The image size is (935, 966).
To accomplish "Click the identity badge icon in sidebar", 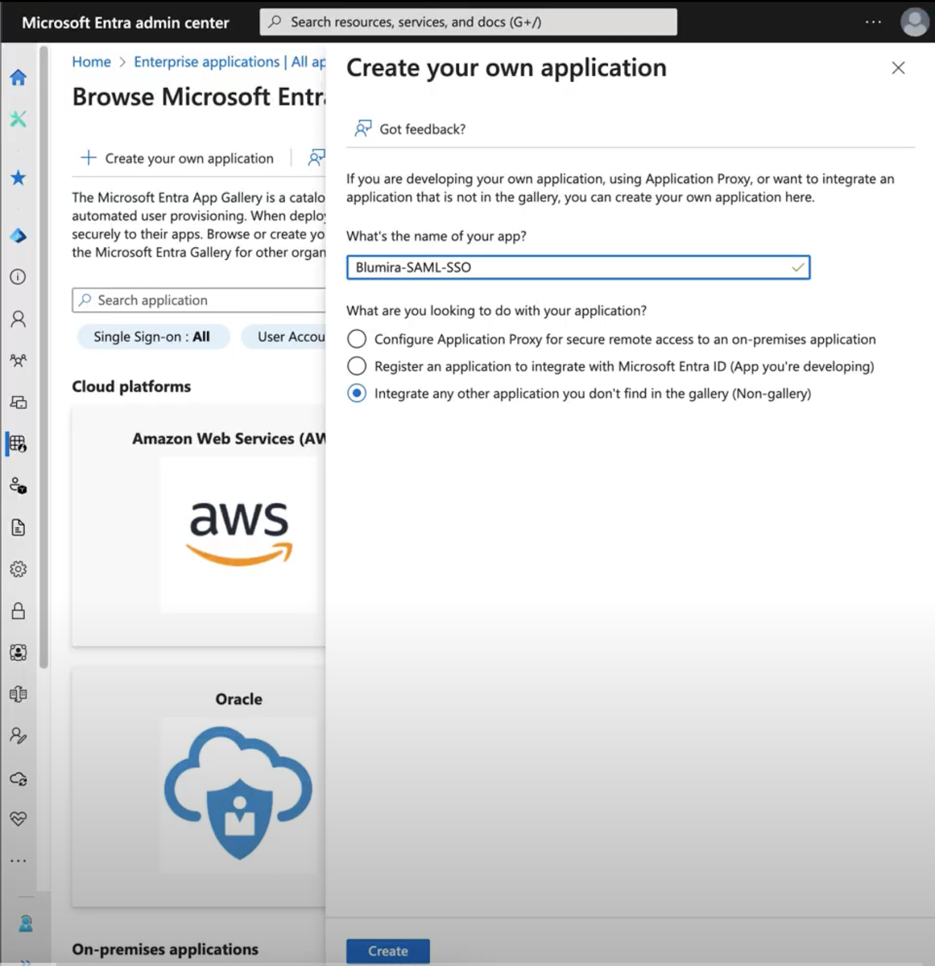I will [x=18, y=652].
